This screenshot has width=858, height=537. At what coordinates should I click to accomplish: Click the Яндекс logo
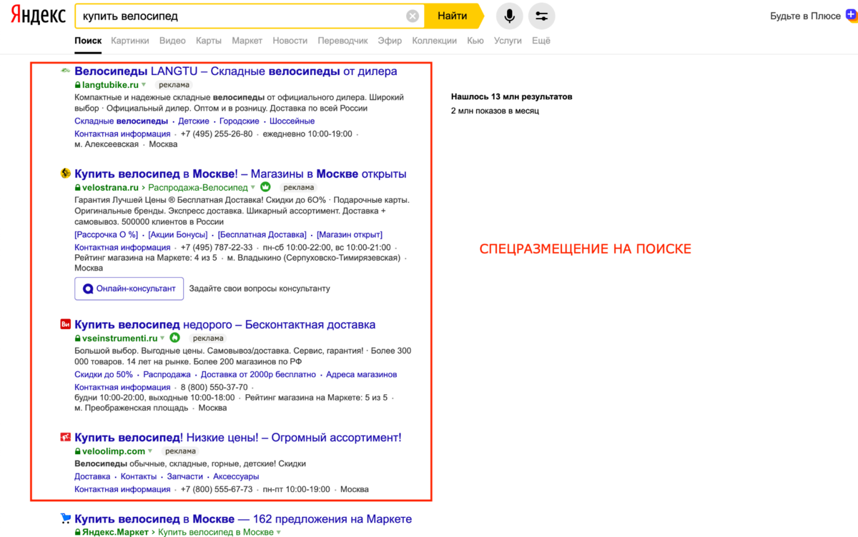[x=38, y=16]
